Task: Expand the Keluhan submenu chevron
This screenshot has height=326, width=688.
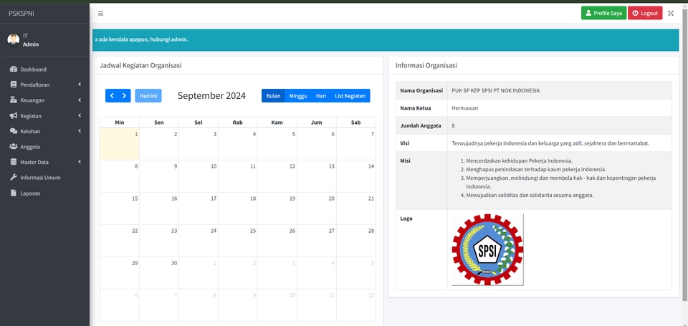Action: [x=80, y=131]
